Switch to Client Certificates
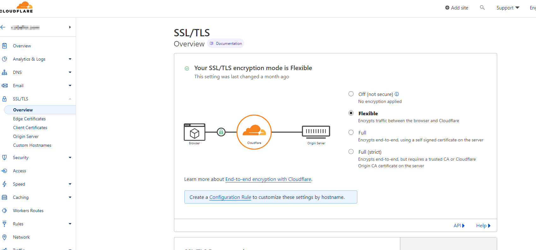 click(x=30, y=128)
